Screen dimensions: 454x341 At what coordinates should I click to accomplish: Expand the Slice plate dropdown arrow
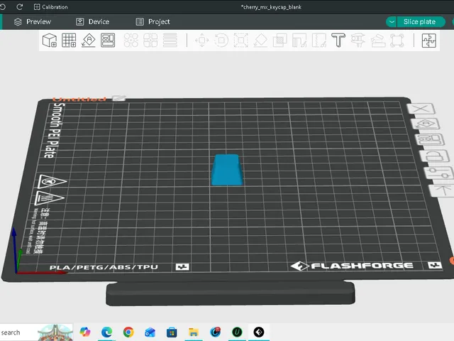(x=392, y=22)
